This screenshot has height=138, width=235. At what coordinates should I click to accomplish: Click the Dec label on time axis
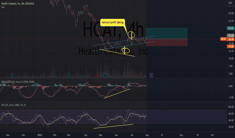click(23, 135)
